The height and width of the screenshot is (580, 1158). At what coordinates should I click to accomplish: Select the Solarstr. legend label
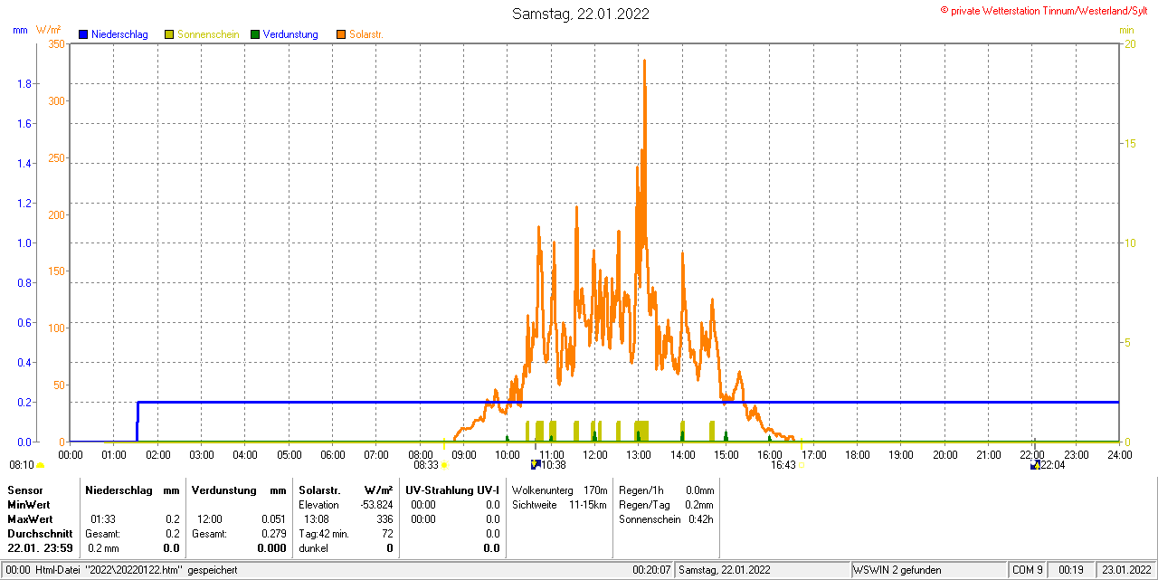click(x=366, y=34)
